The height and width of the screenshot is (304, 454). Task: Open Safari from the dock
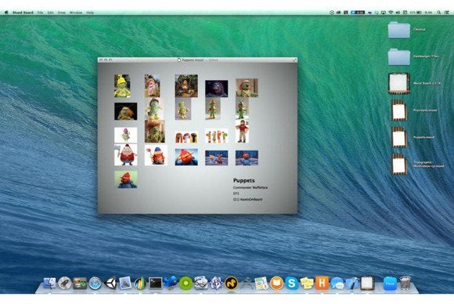coord(95,284)
